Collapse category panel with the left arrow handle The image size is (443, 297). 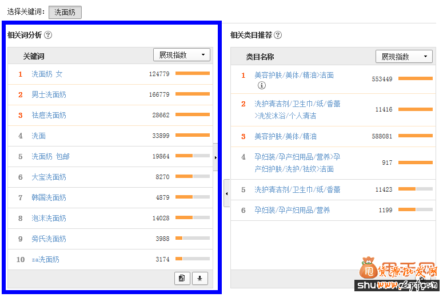click(x=226, y=193)
